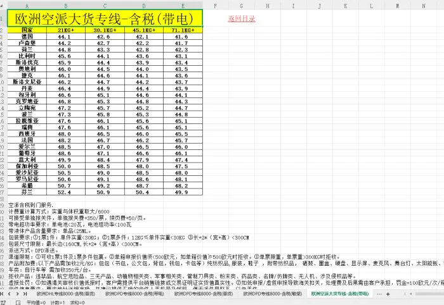Click the 平均值=0 status bar entry
Viewport: 444px width, 305px height.
36,302
